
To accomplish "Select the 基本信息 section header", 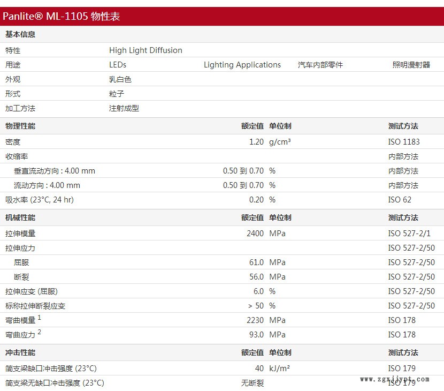I will tap(20, 34).
